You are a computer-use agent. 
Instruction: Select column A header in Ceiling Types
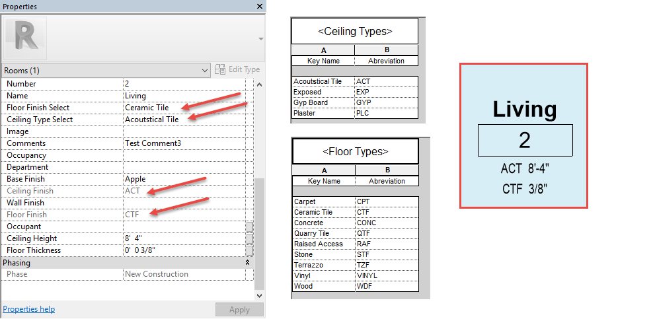point(323,50)
